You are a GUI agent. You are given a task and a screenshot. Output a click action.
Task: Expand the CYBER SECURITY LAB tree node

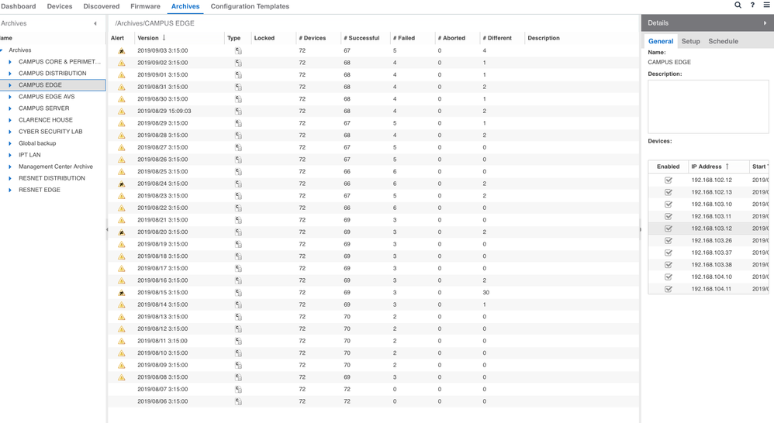[x=10, y=132]
